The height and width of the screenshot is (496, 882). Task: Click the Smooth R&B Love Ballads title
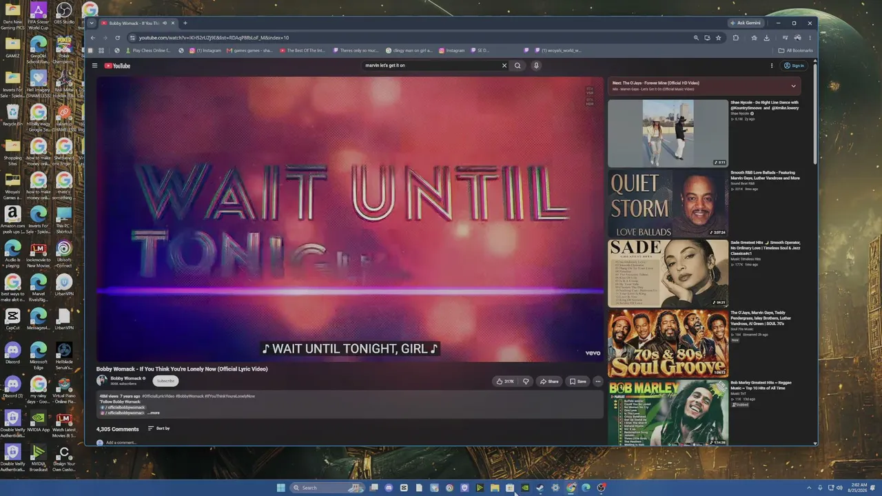(766, 175)
